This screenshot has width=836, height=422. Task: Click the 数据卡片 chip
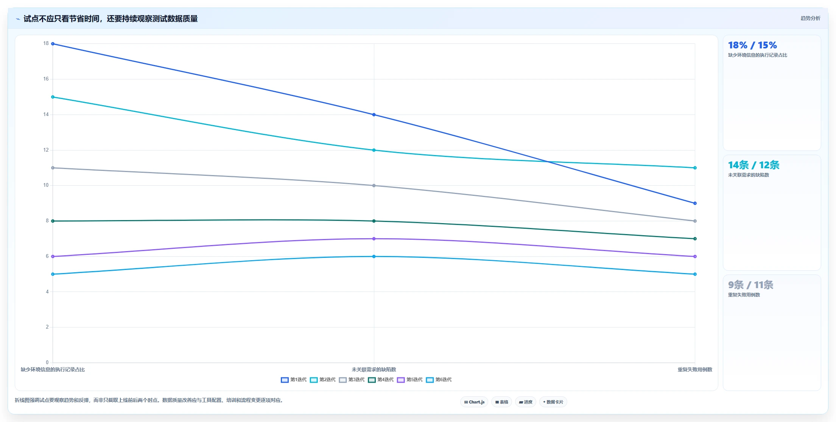[x=553, y=402]
